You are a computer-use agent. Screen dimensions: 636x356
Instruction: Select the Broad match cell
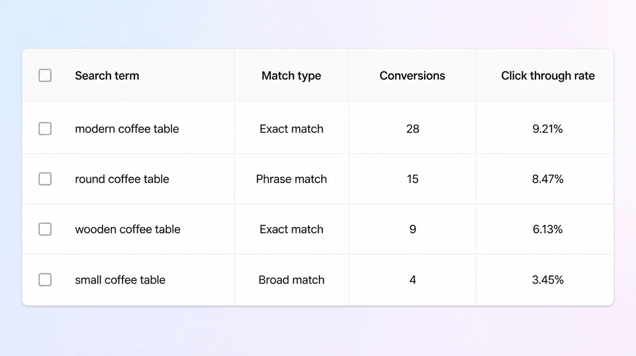[291, 280]
